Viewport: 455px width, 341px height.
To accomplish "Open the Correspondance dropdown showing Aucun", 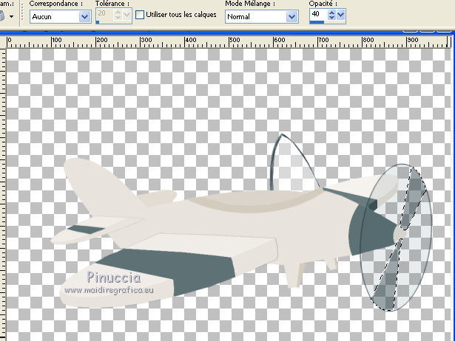I will 84,16.
